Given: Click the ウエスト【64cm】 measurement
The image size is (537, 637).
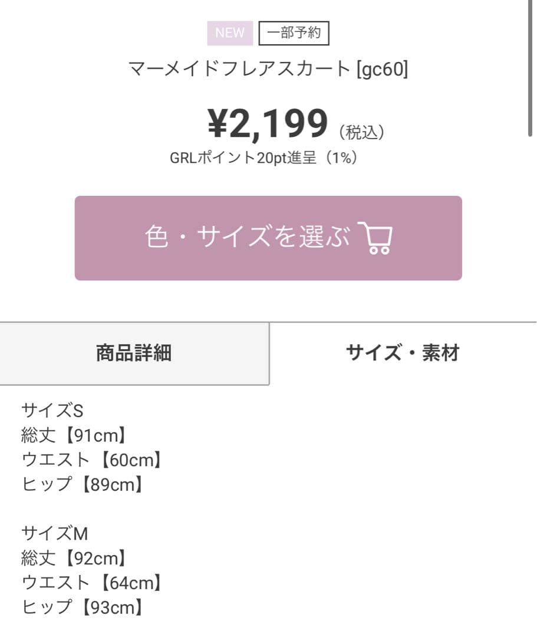Looking at the screenshot, I should click(x=92, y=583).
